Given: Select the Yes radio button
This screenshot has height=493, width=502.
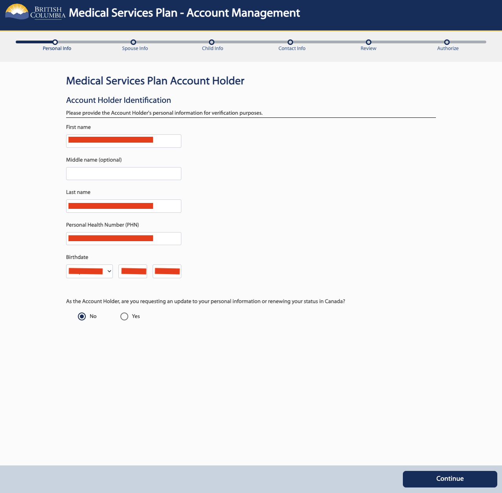Looking at the screenshot, I should coord(124,316).
